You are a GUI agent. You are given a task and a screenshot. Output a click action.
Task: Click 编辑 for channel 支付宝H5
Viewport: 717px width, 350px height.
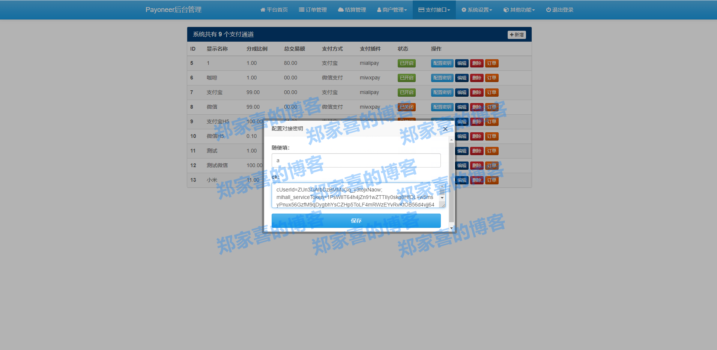(461, 122)
